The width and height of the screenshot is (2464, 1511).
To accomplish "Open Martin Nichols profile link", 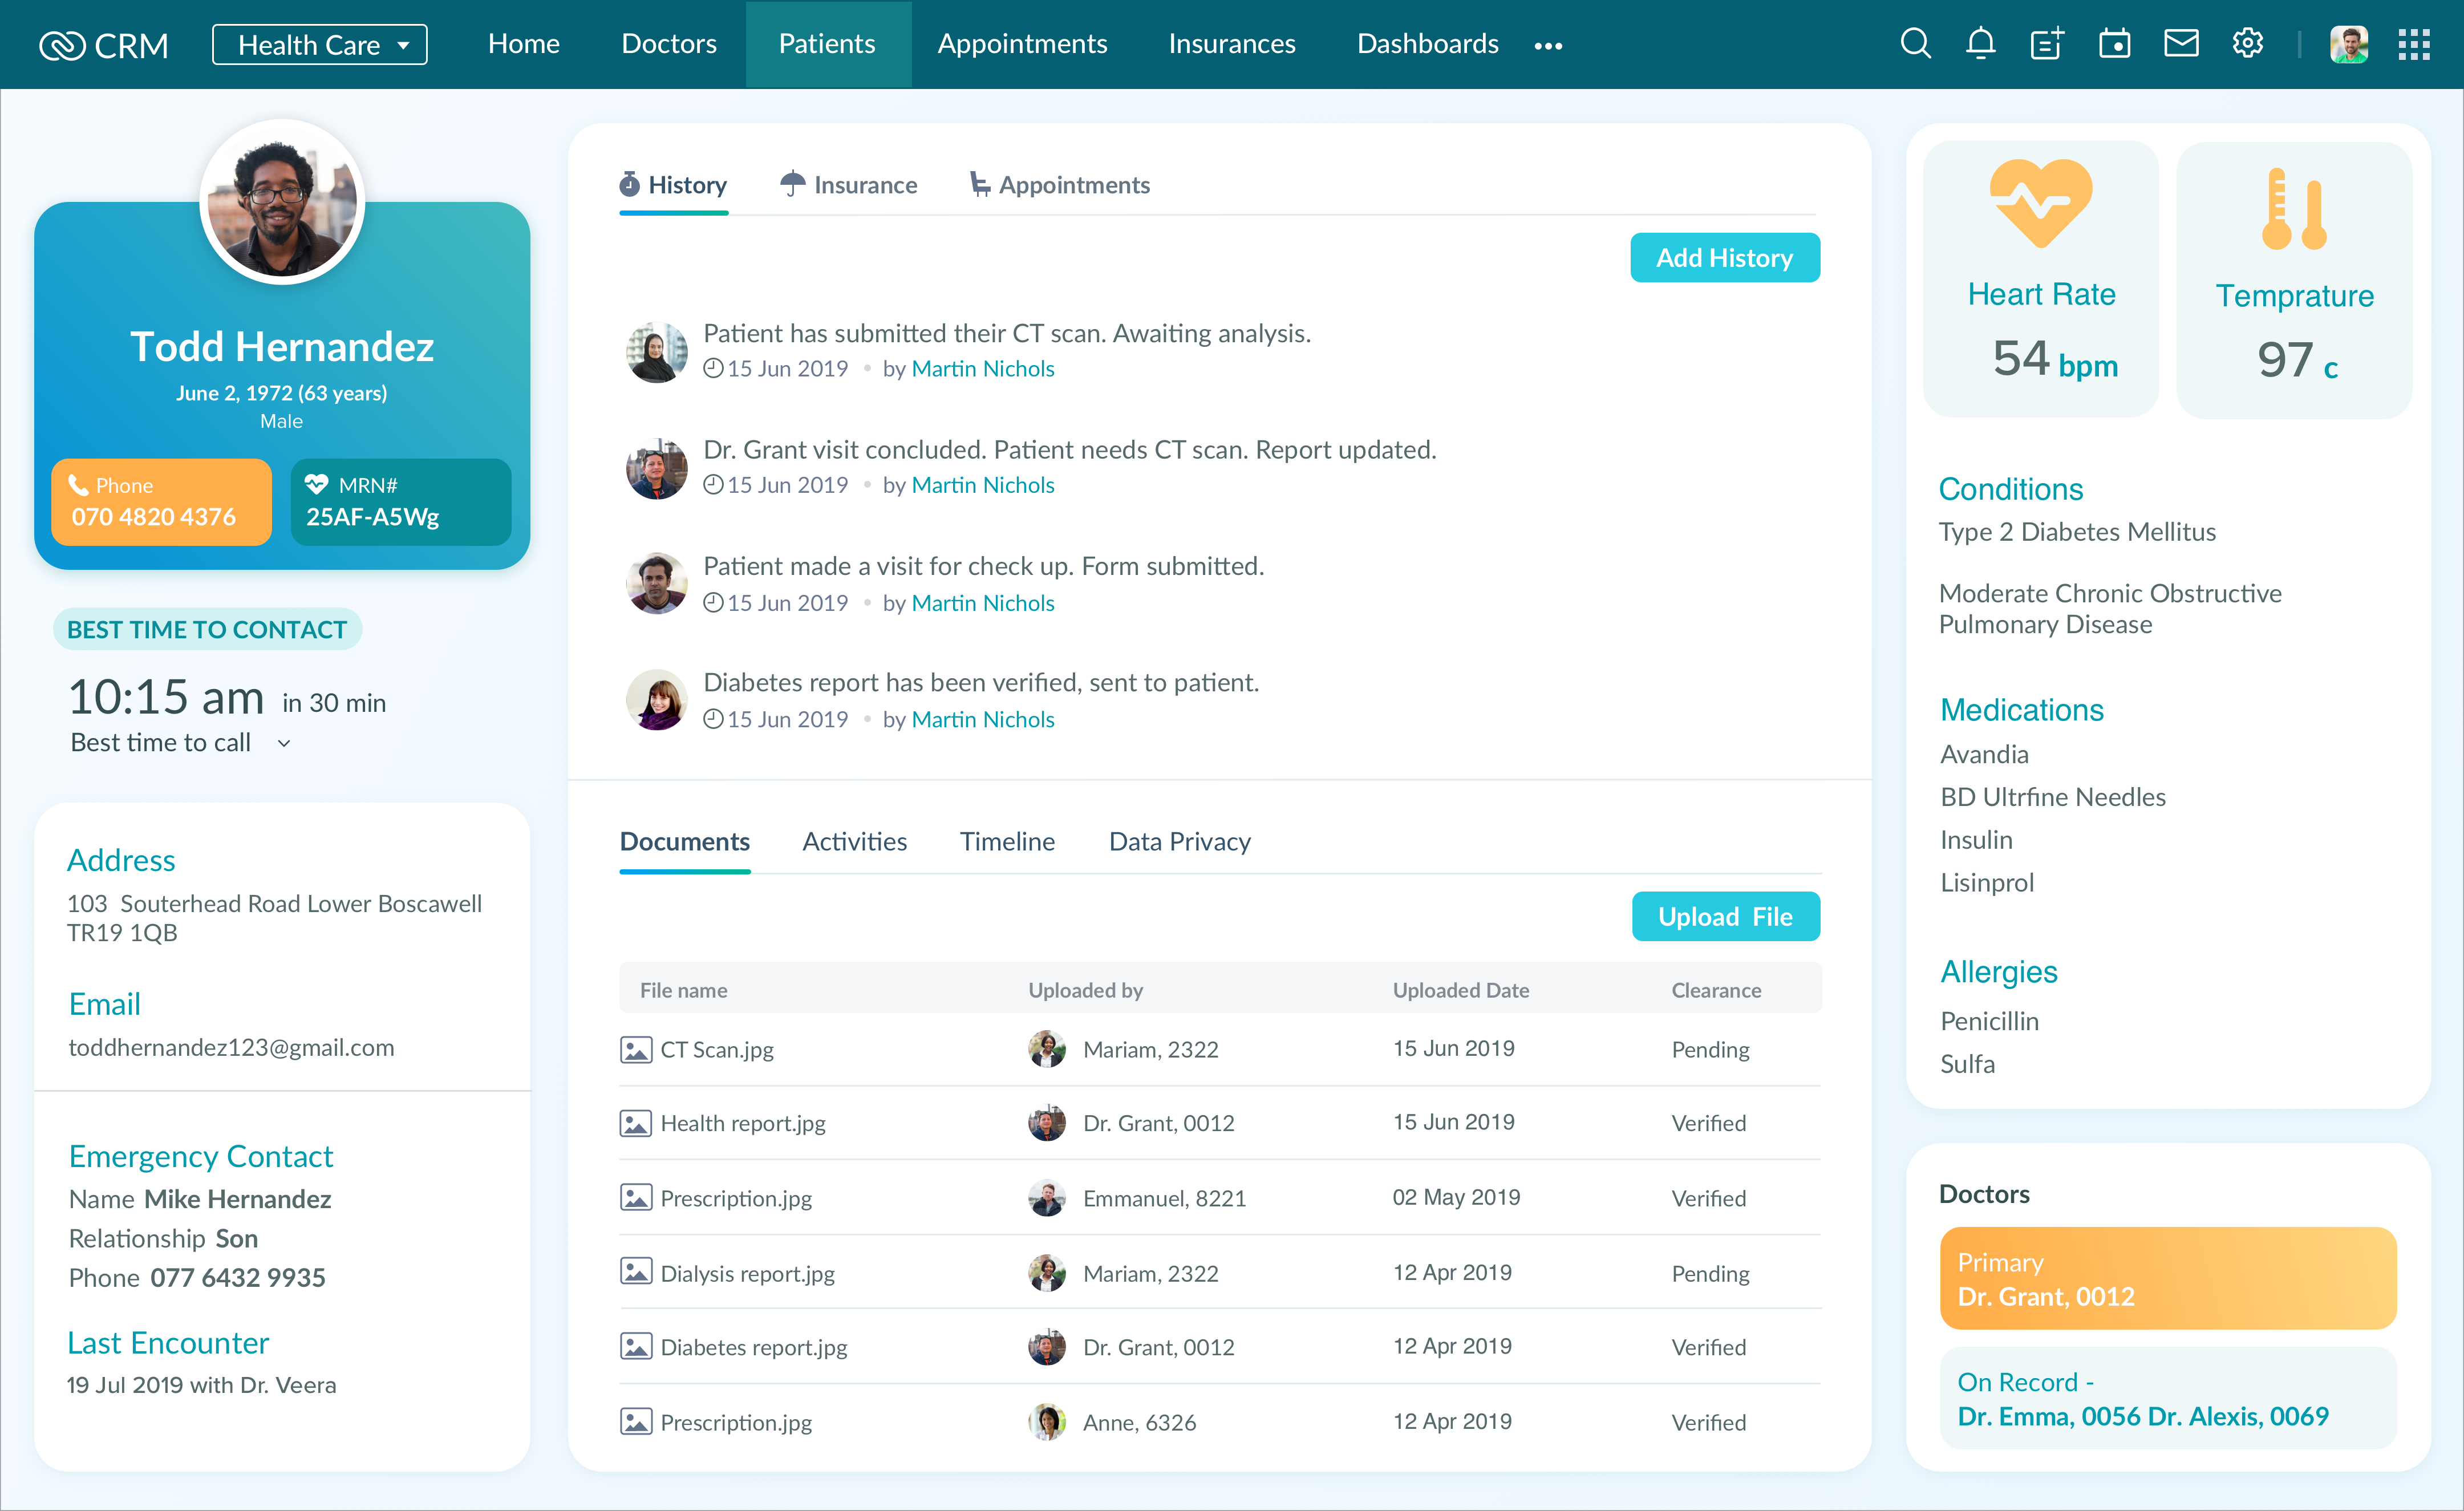I will click(983, 368).
